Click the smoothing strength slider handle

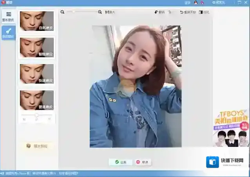click(x=36, y=115)
